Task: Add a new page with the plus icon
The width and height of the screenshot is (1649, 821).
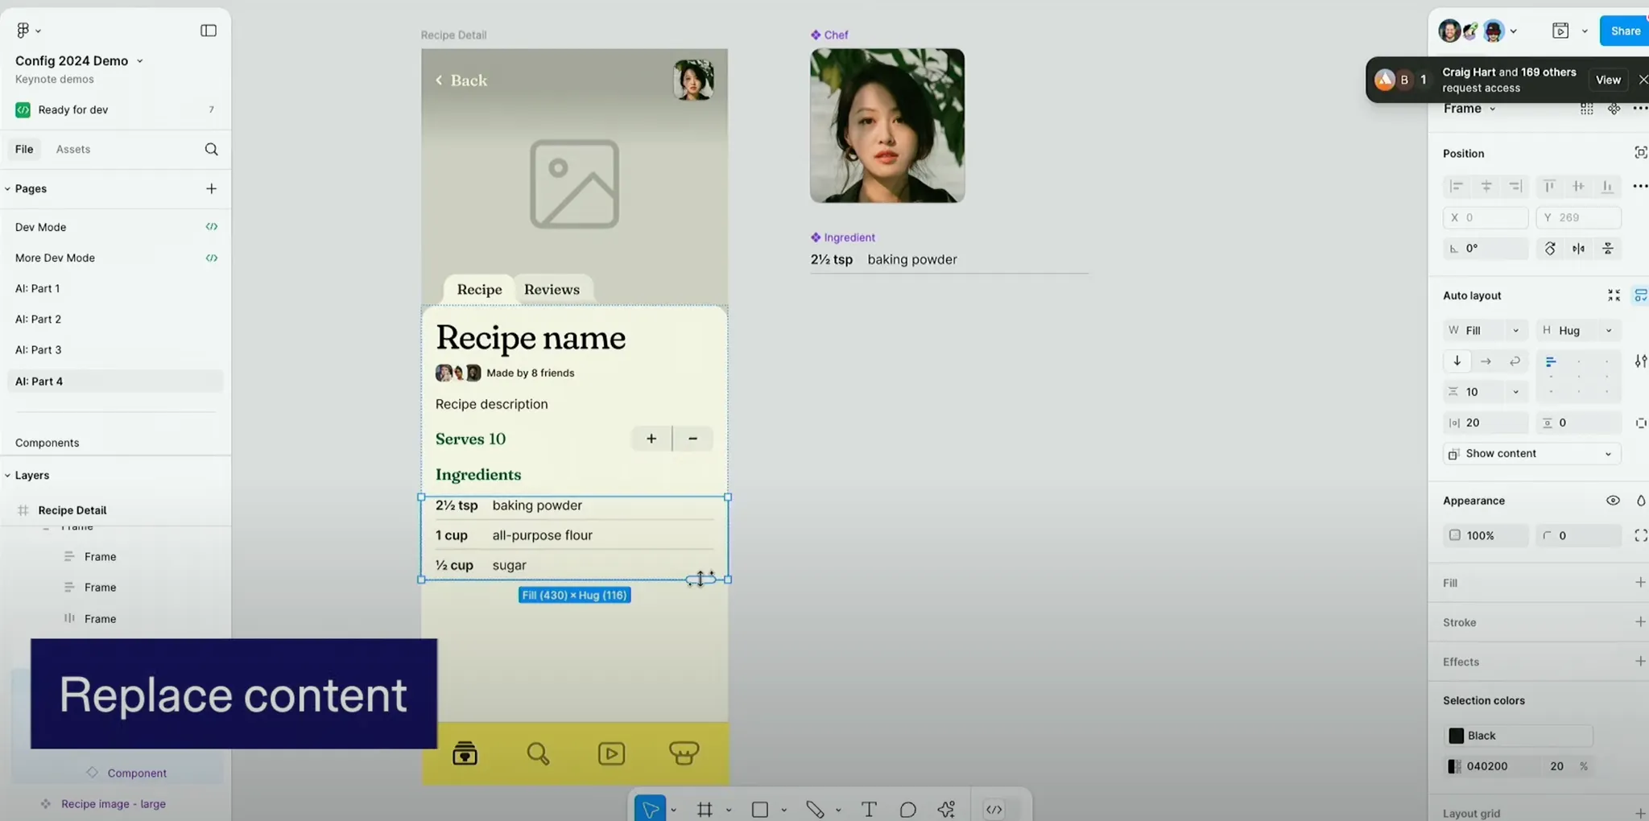Action: pos(211,188)
